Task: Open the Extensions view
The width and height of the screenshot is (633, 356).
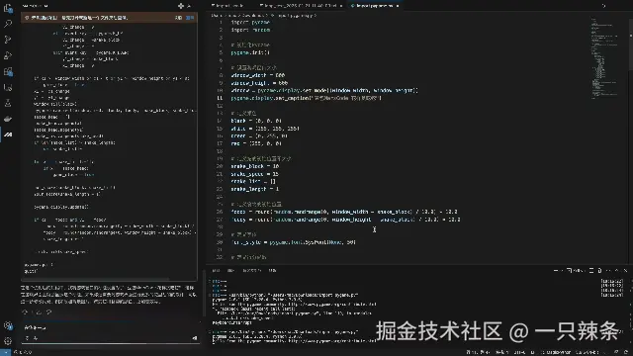Action: click(8, 71)
